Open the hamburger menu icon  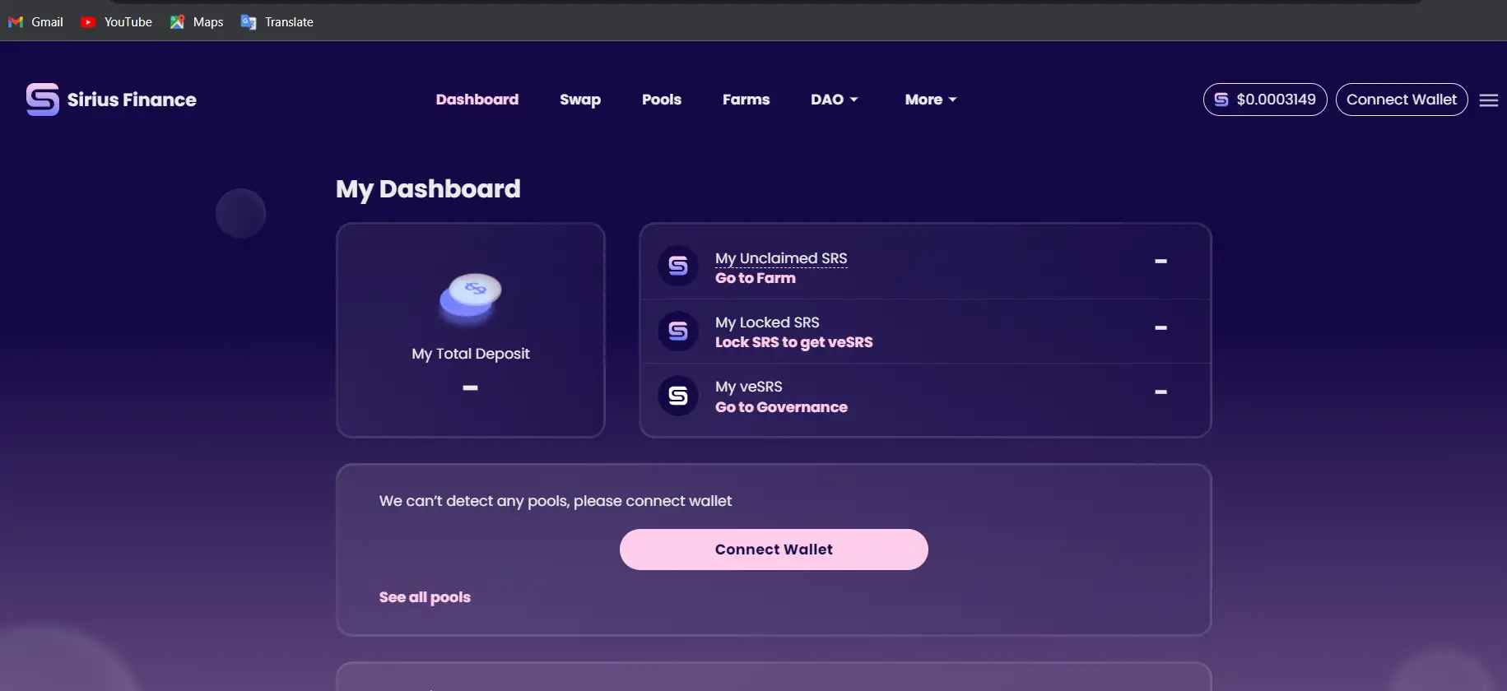coord(1488,100)
